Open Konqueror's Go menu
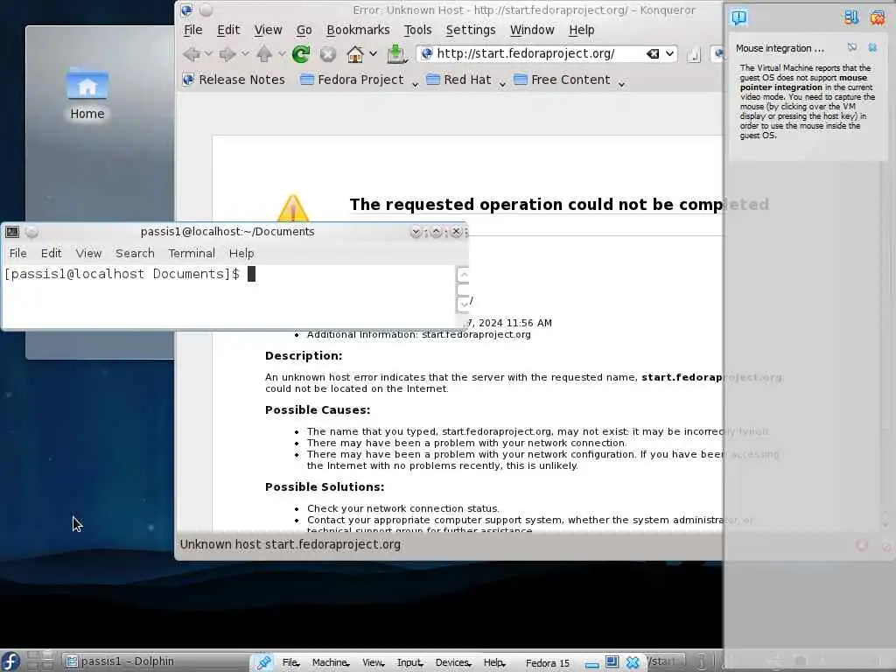 [304, 30]
